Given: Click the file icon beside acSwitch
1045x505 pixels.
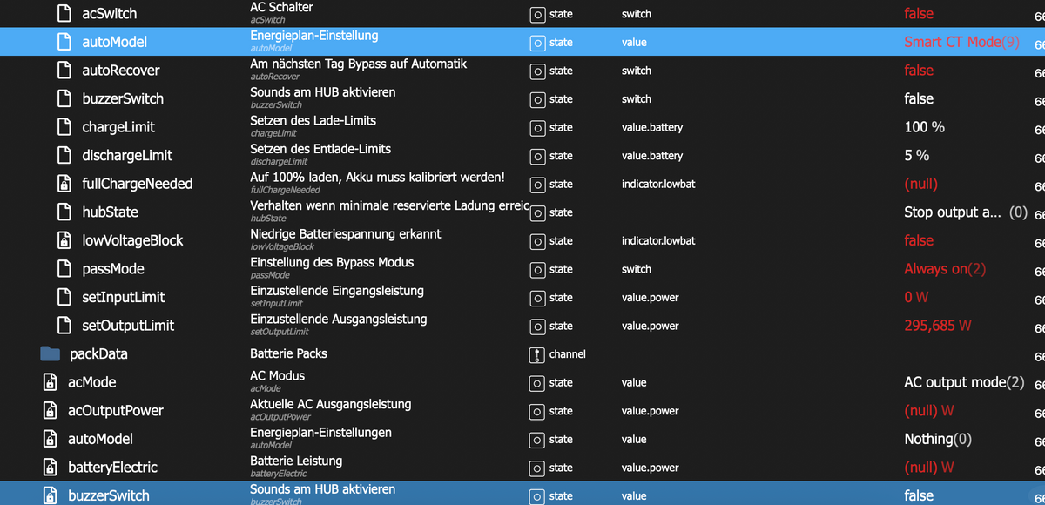Looking at the screenshot, I should click(64, 14).
